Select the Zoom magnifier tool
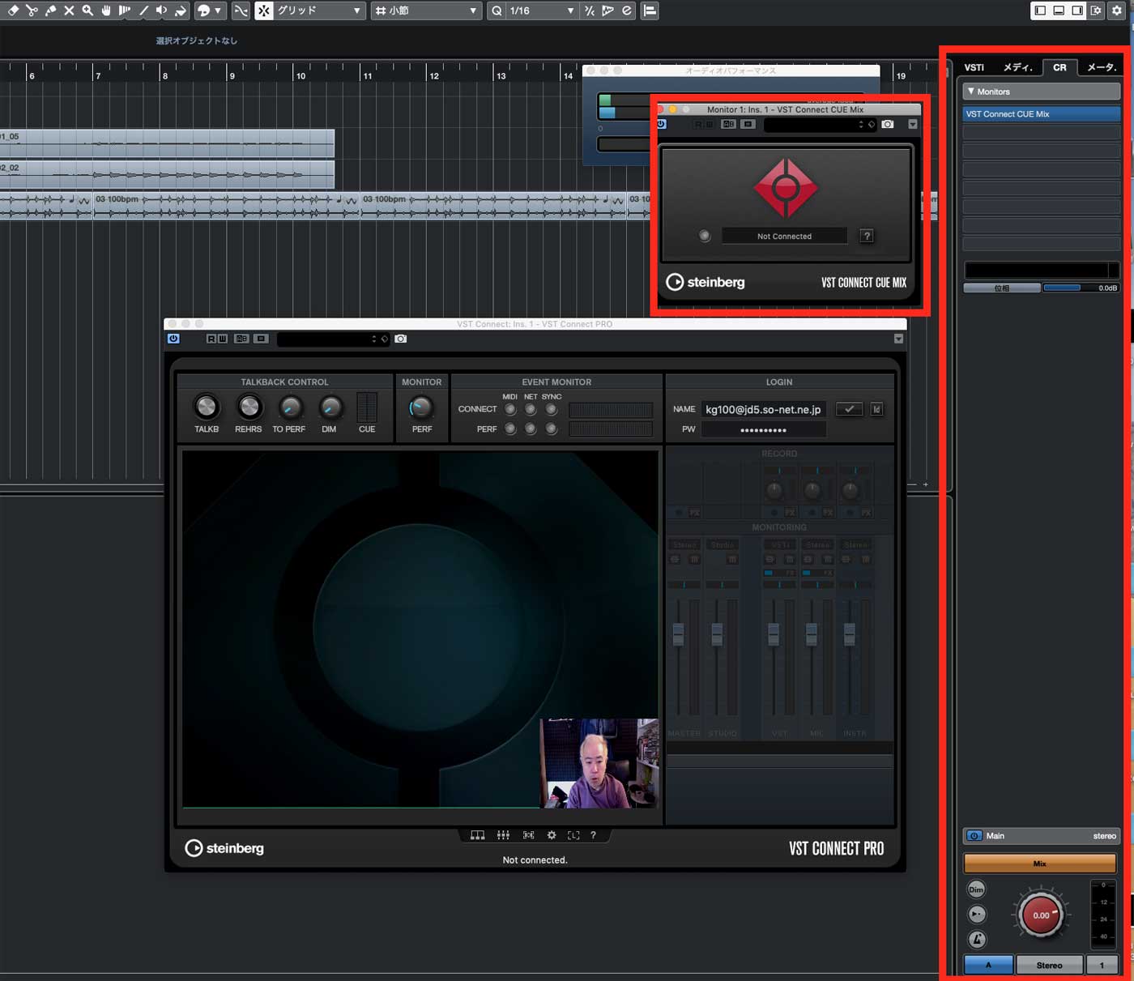1134x981 pixels. pos(87,11)
